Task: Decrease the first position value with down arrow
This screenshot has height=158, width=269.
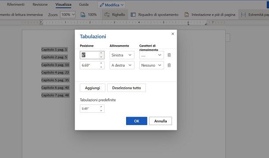Action: pyautogui.click(x=101, y=57)
